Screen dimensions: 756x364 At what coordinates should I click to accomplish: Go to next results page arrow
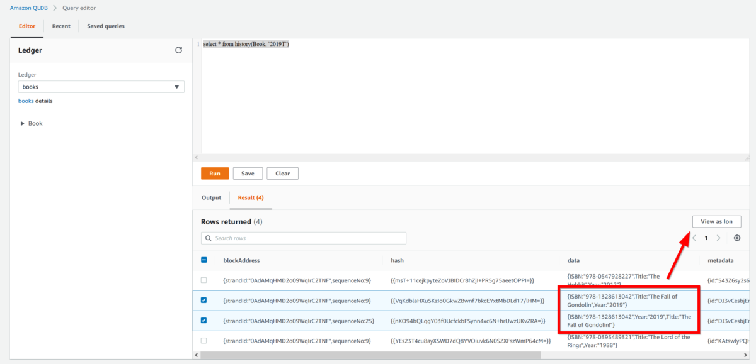(718, 238)
